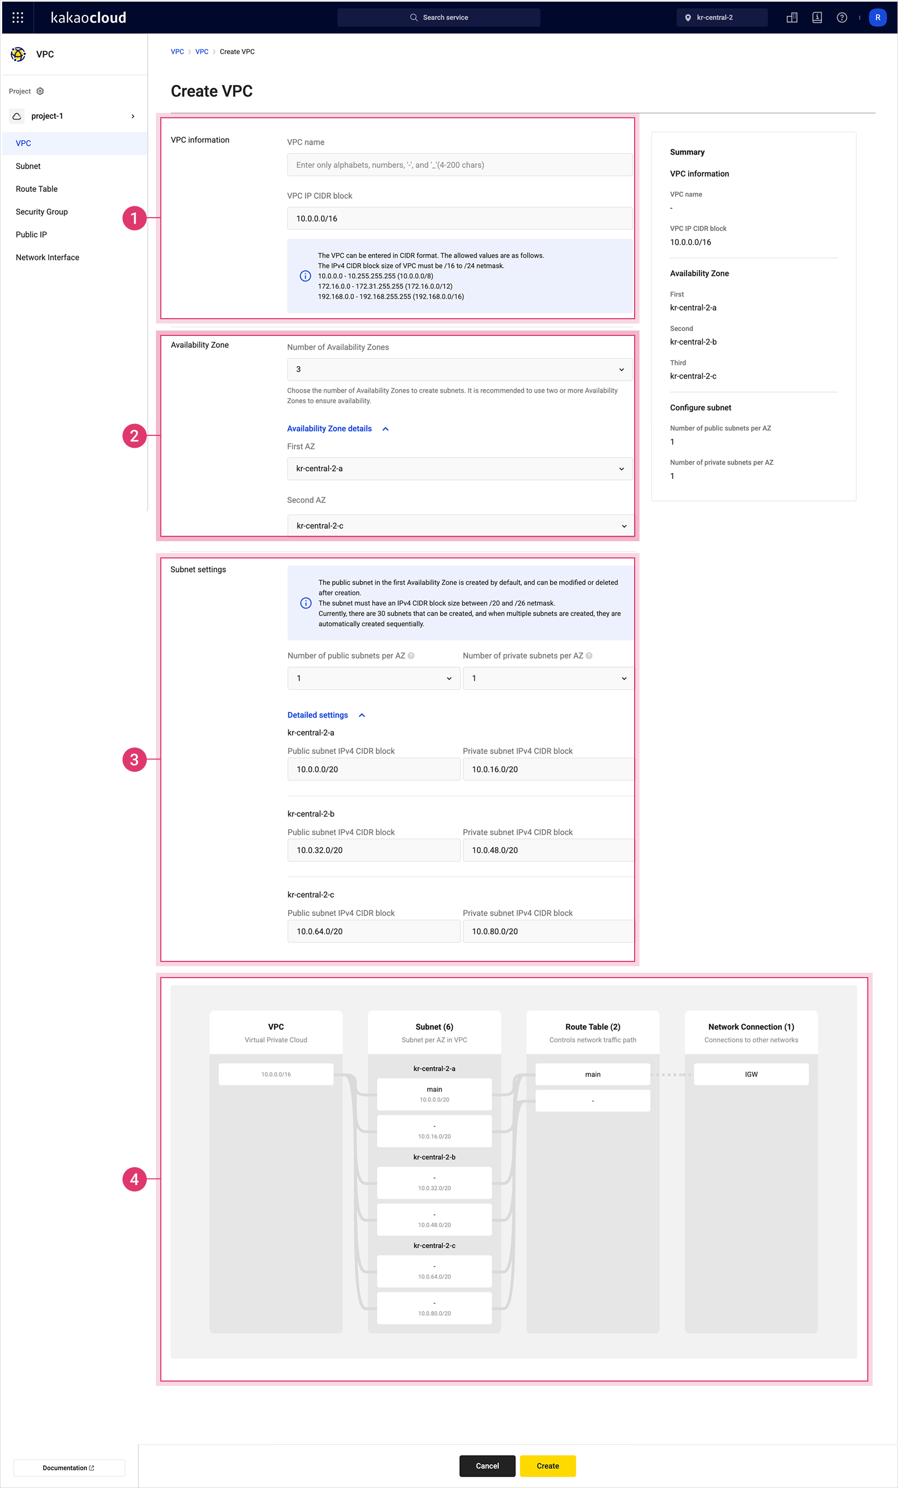The height and width of the screenshot is (1488, 898).
Task: Click the search magnifier icon
Action: [x=414, y=17]
